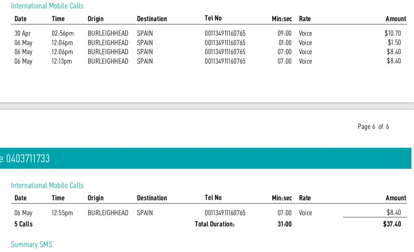Select the 30 Apr date entry
414x252 pixels.
(x=22, y=33)
